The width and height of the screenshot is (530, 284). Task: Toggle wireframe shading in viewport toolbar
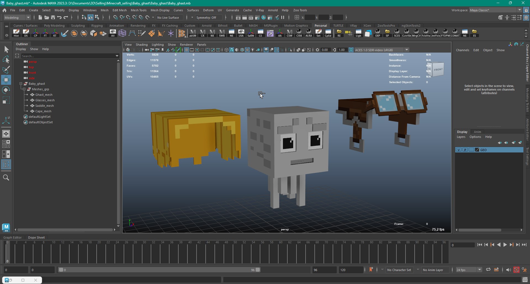click(226, 50)
